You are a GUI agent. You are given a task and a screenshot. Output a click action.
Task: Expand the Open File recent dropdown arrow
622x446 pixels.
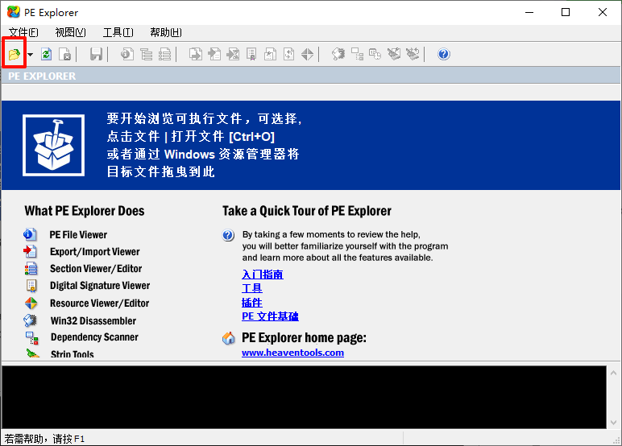pyautogui.click(x=30, y=55)
